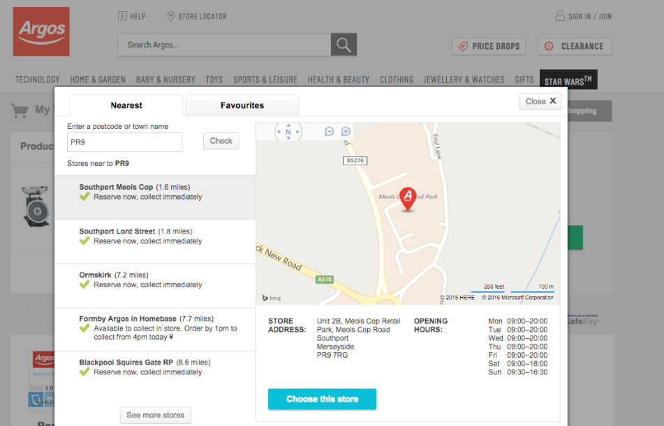Open the Store Locator link
This screenshot has width=664, height=426.
[x=197, y=16]
